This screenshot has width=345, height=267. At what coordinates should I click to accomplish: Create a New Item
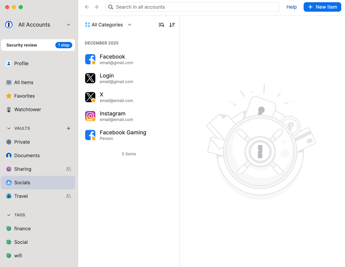click(322, 7)
